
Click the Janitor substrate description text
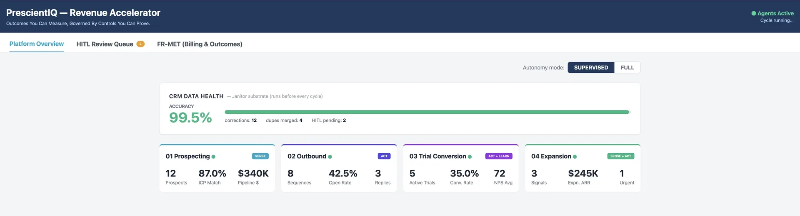click(x=275, y=96)
